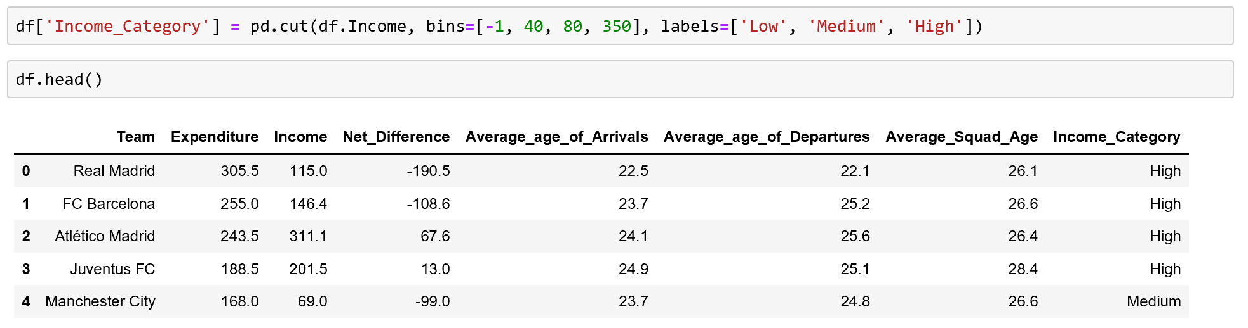
Task: Click the Medium income category cell
Action: point(1153,301)
